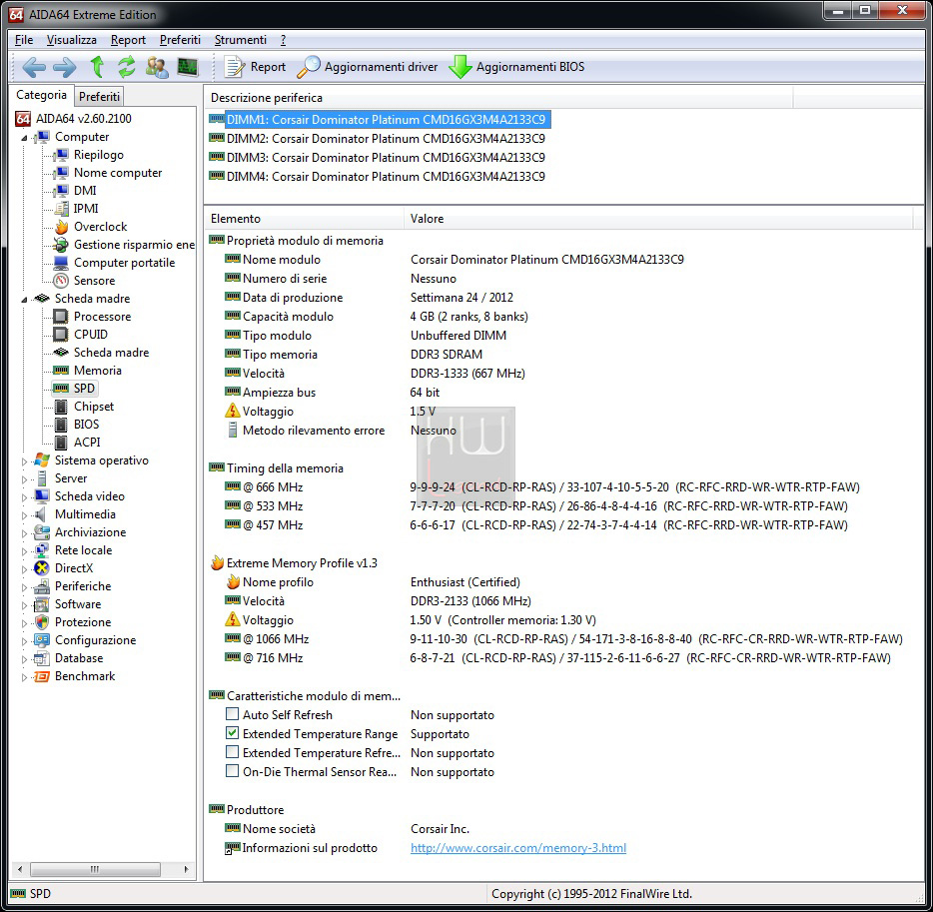The image size is (933, 912).
Task: Click the green Up arrow toolbar icon
Action: (97, 67)
